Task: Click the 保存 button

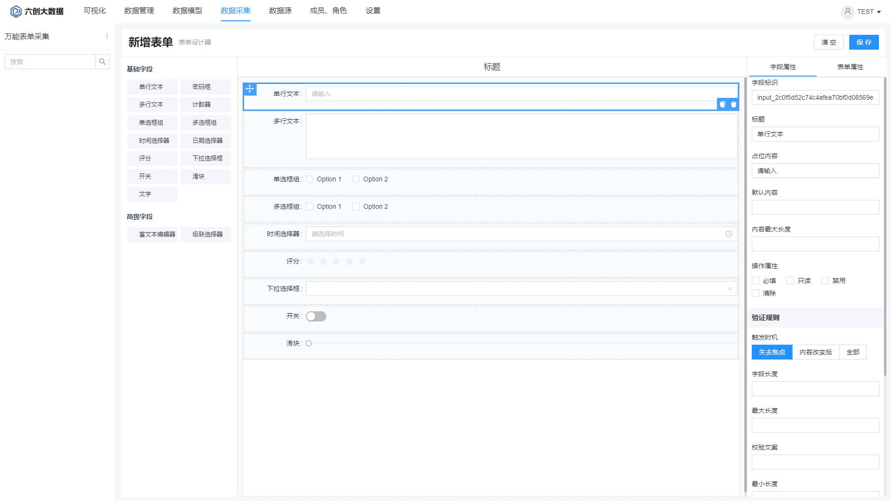Action: [864, 42]
